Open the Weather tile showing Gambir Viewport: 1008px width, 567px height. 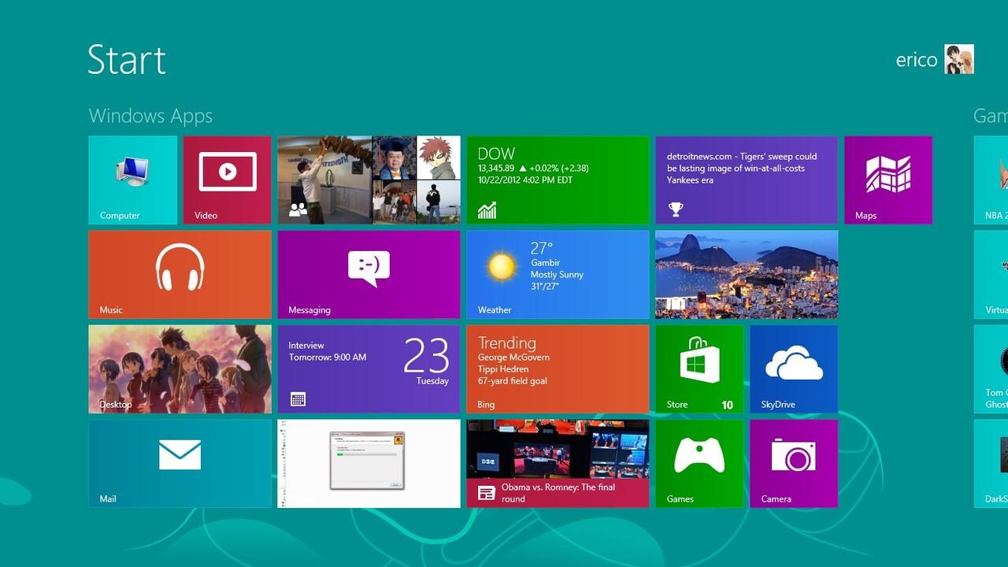tap(558, 274)
